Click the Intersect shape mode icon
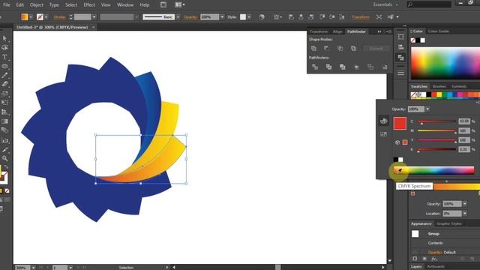 340,48
